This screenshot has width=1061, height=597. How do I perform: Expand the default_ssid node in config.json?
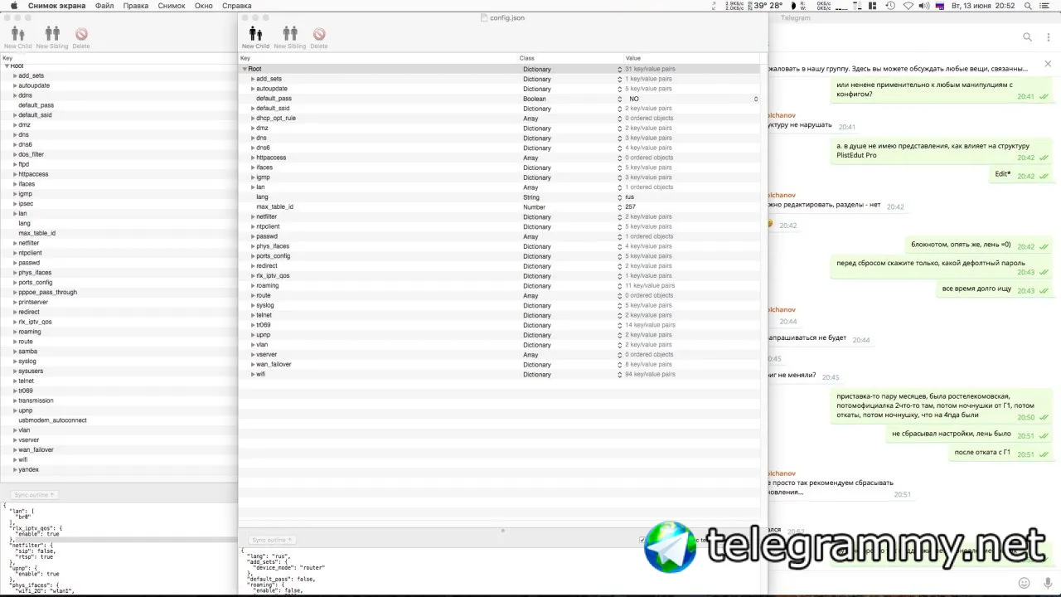click(x=253, y=109)
